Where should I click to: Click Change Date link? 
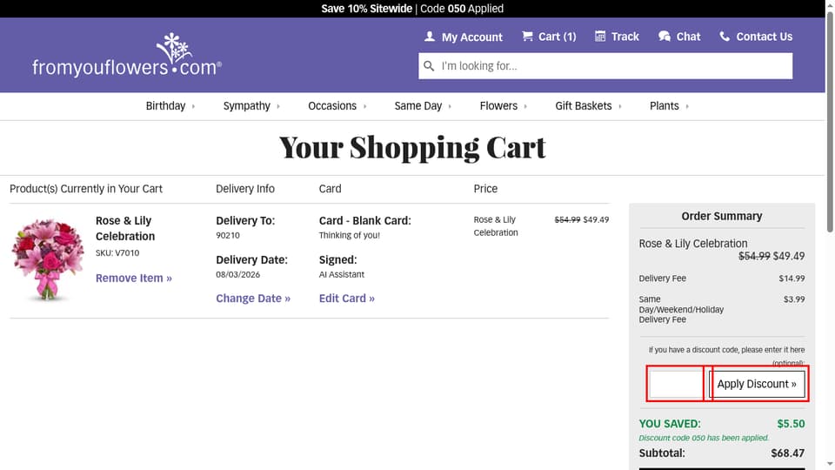[253, 299]
